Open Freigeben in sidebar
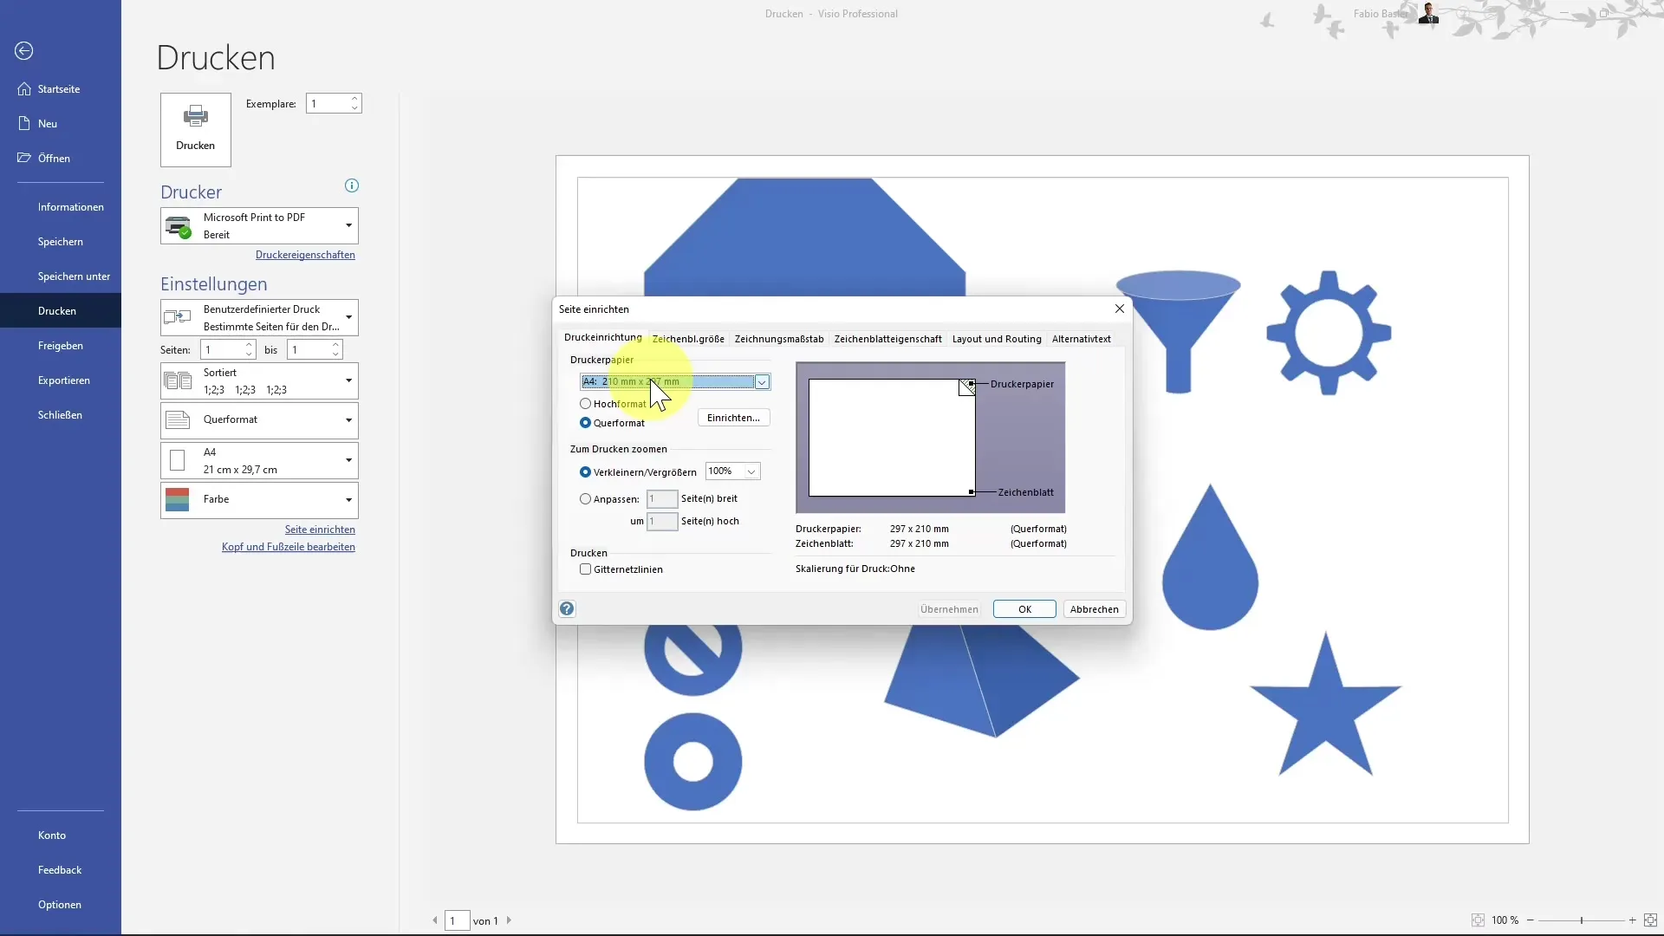The width and height of the screenshot is (1664, 936). (61, 346)
